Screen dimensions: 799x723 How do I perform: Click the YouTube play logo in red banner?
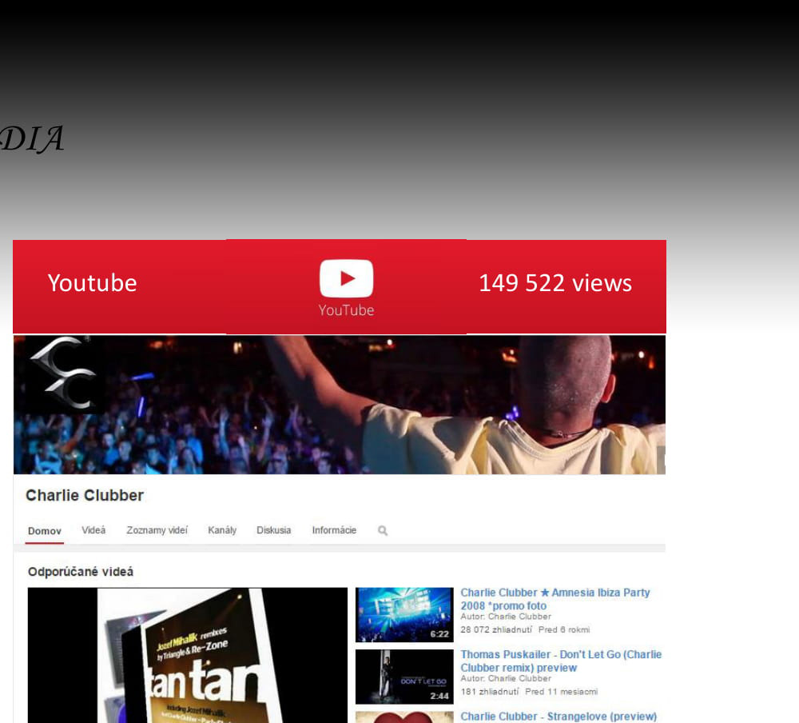[347, 278]
